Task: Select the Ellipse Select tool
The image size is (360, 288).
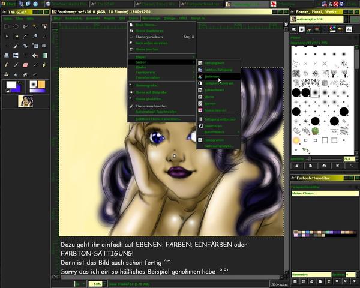Action: 16,26
